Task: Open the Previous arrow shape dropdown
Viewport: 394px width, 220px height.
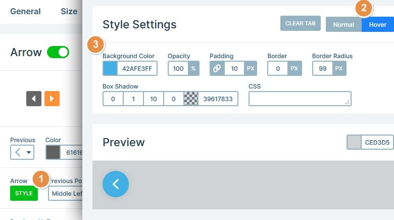Action: tap(22, 152)
